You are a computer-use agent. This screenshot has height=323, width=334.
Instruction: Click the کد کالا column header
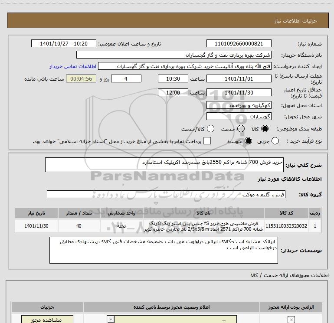pos(286,213)
